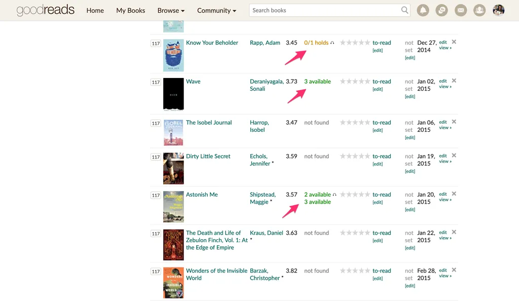Click 3 available link for Wave
This screenshot has height=301, width=519.
pos(317,81)
